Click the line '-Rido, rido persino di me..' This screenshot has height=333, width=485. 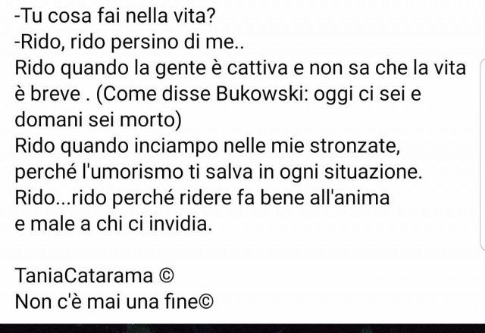point(130,42)
